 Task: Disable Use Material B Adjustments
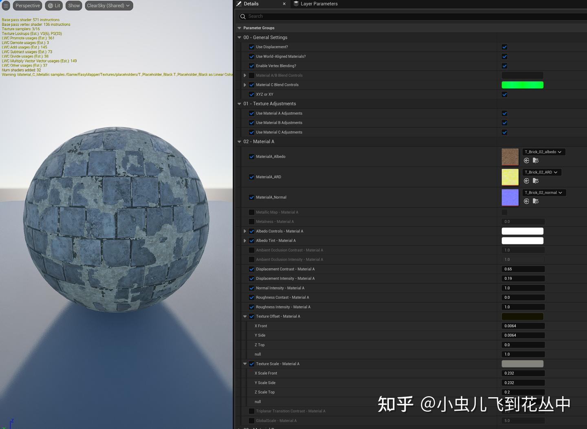click(252, 123)
